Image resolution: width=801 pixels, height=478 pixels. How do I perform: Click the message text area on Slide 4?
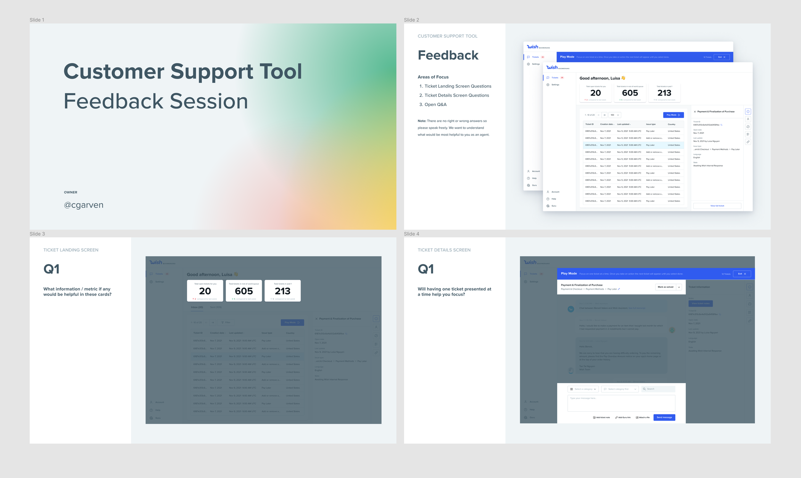pos(621,404)
